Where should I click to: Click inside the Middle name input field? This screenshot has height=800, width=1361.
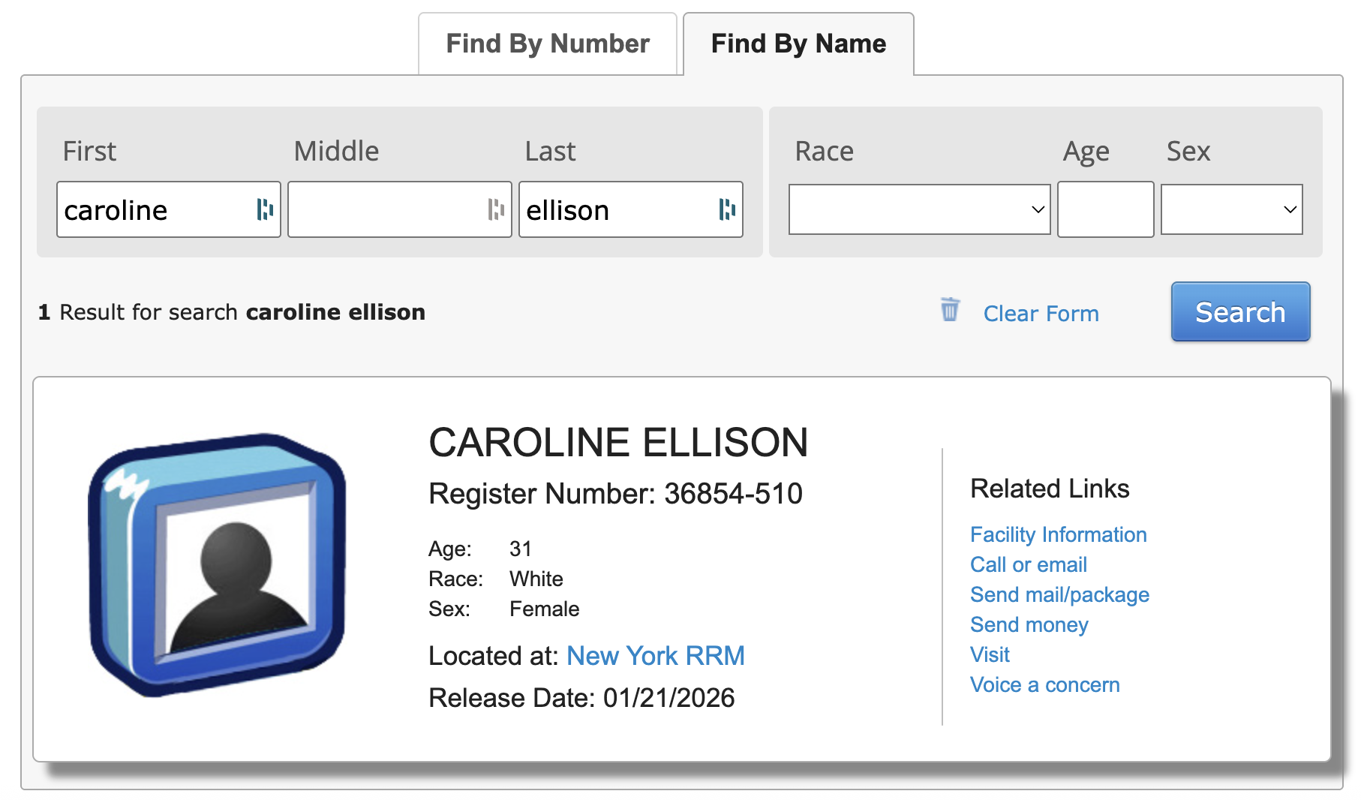click(390, 210)
